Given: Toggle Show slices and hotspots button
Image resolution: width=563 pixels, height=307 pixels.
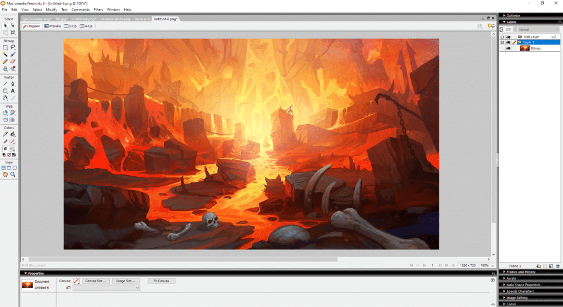Looking at the screenshot, I should [x=13, y=120].
